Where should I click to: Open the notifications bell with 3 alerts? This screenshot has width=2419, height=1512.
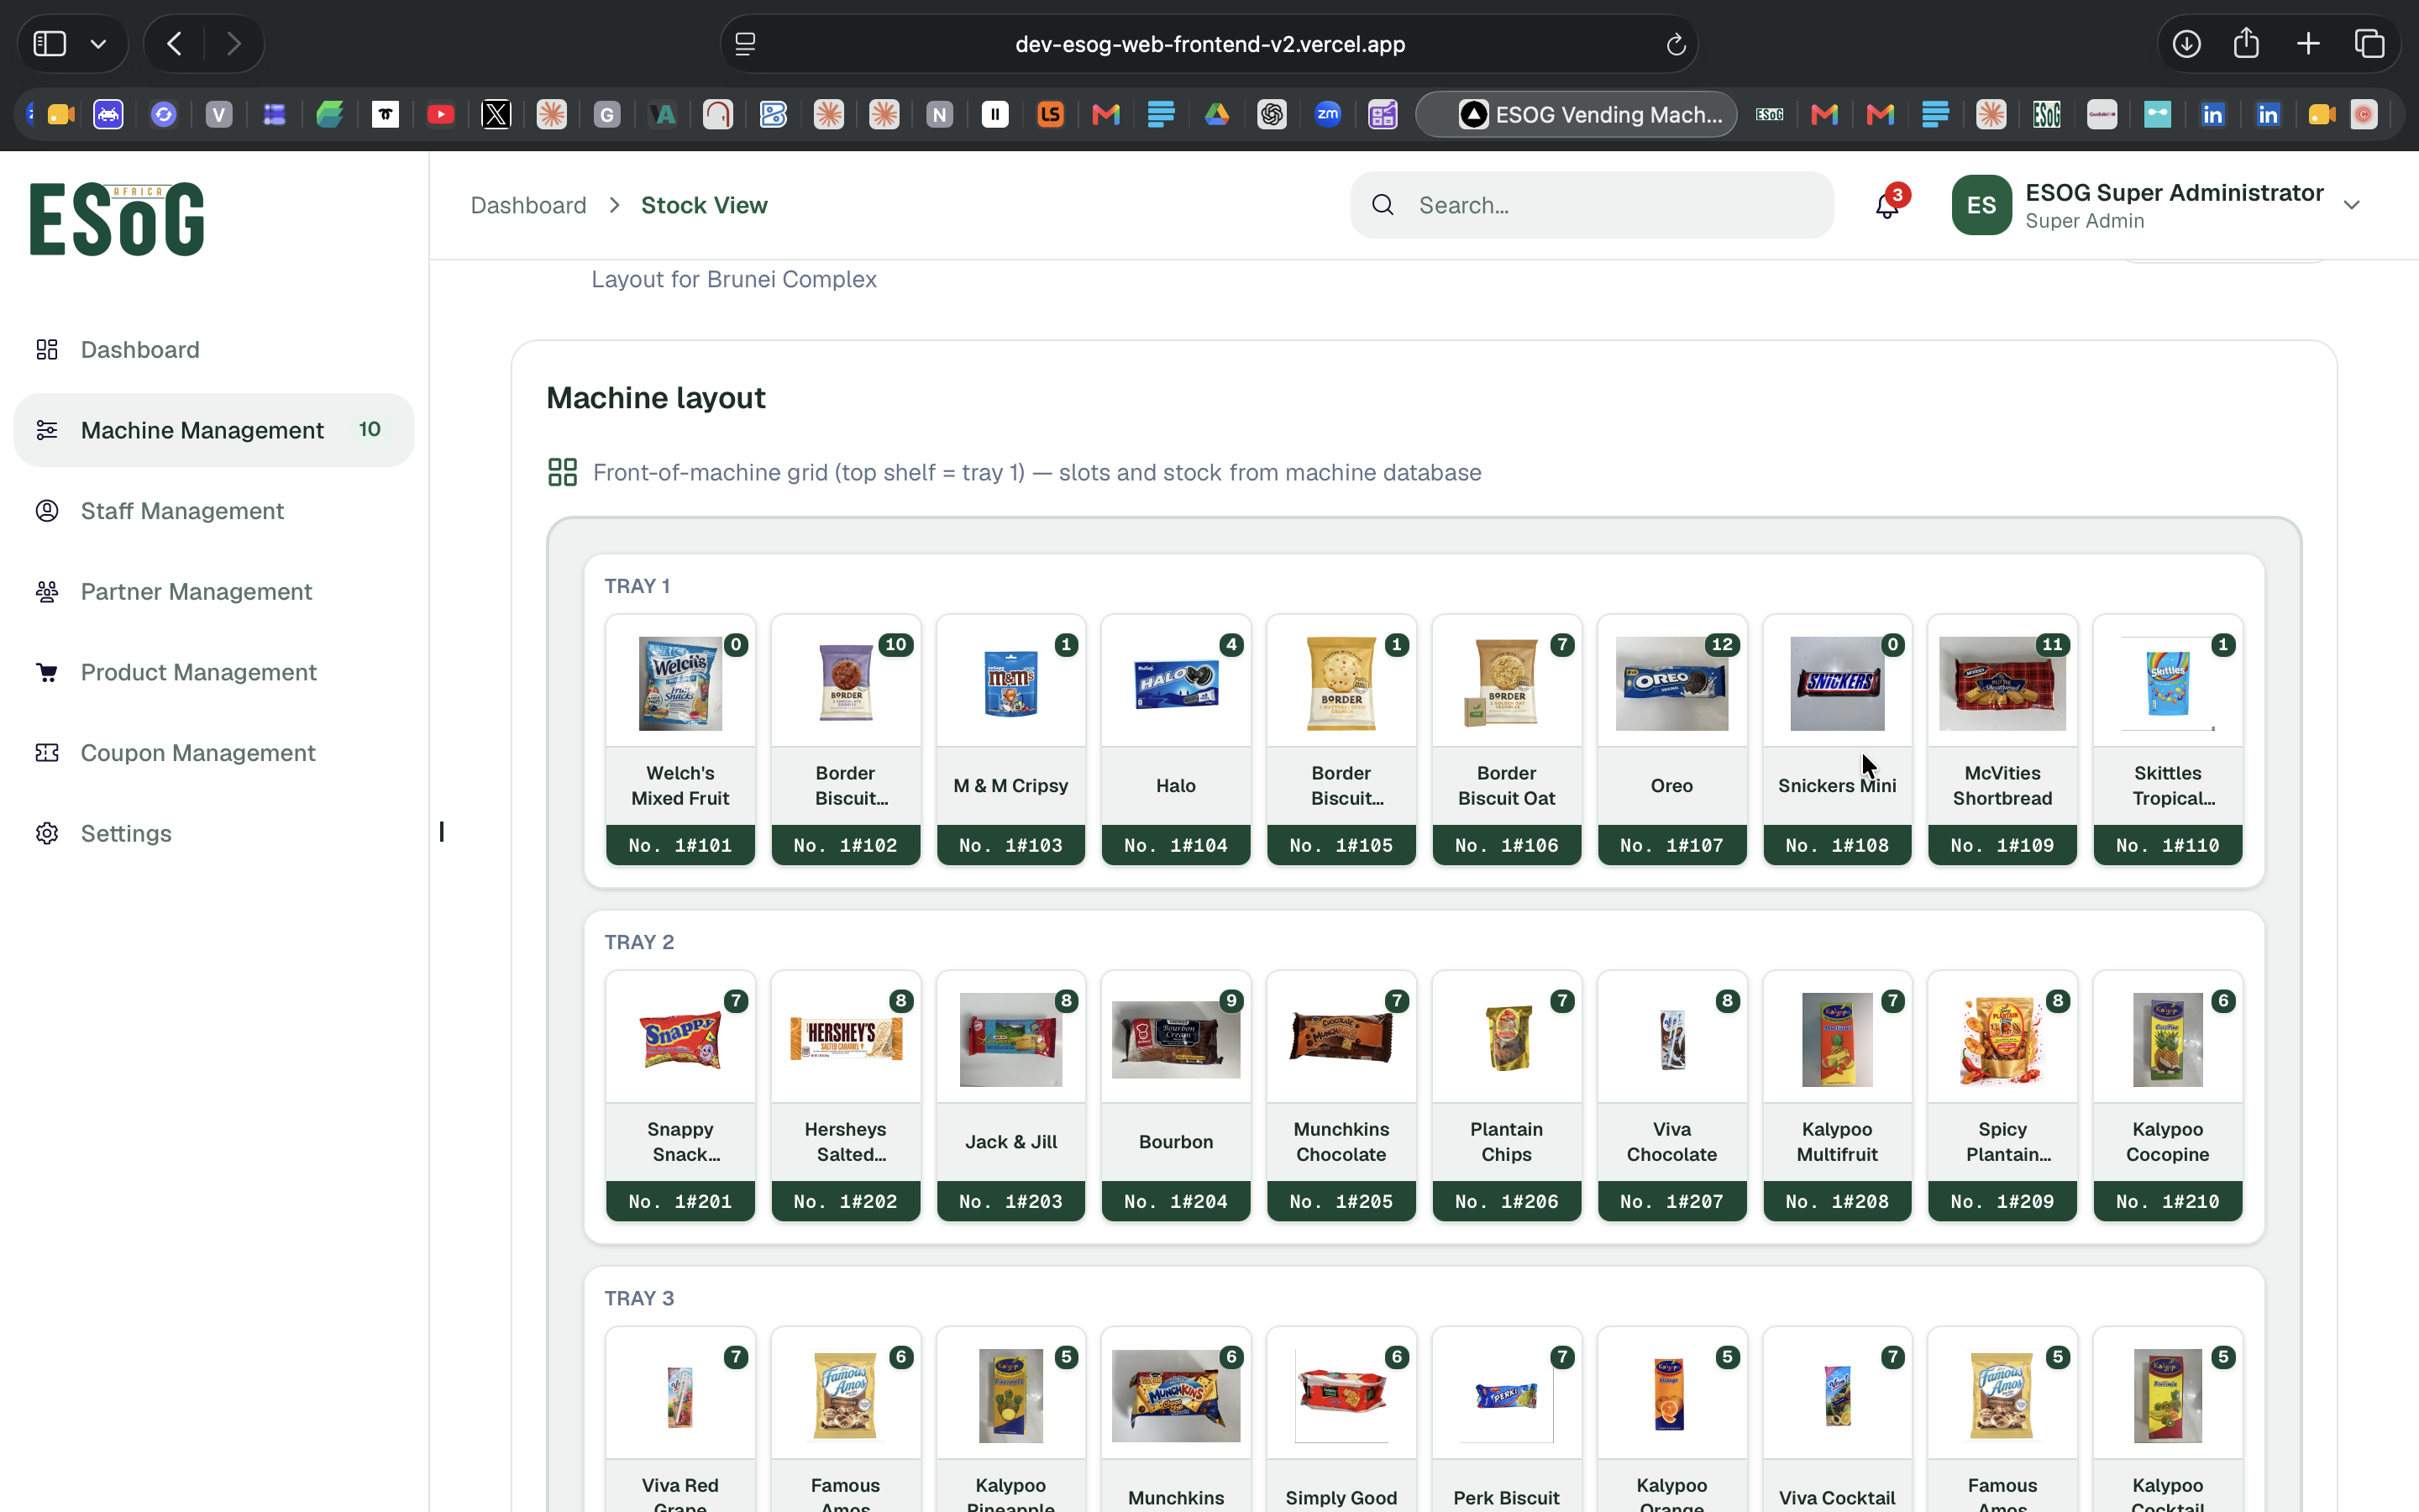point(1887,205)
